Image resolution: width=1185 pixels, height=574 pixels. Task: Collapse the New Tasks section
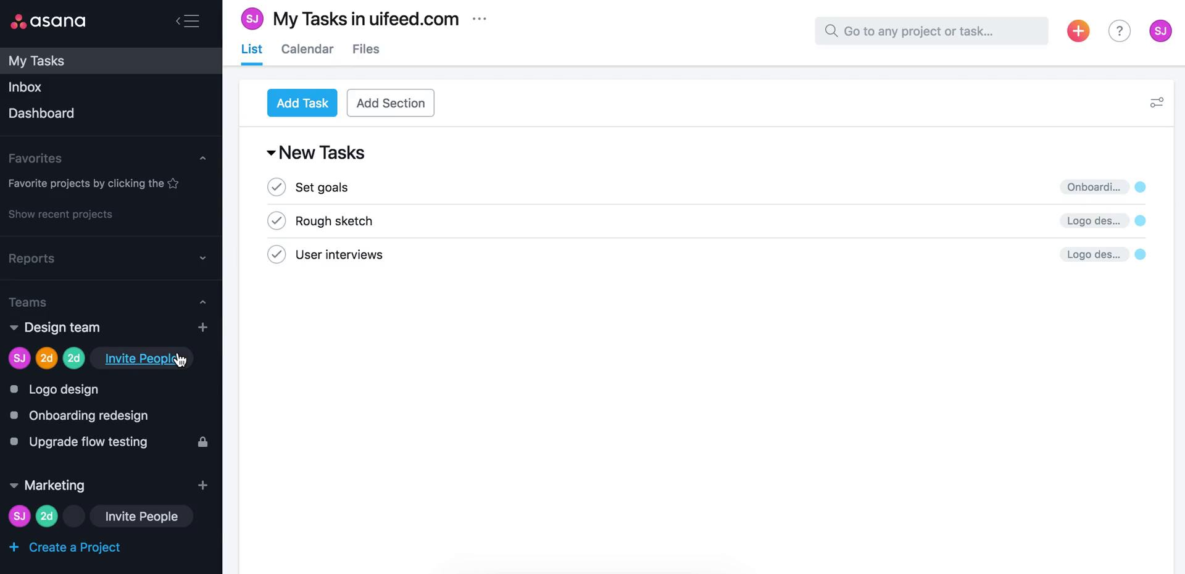(270, 152)
